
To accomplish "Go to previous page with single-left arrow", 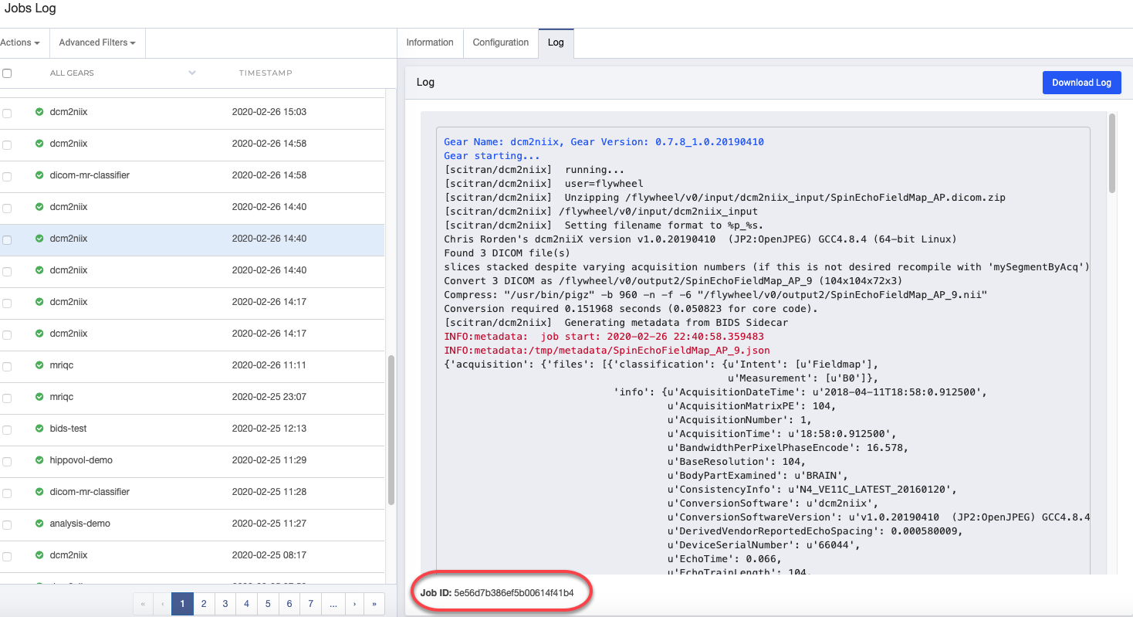I will [x=162, y=604].
